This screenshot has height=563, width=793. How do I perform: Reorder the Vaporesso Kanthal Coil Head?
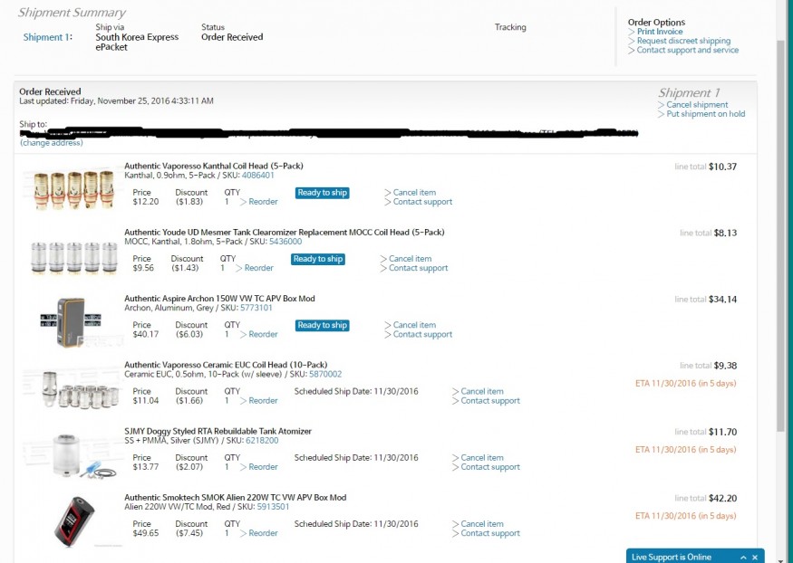point(263,202)
